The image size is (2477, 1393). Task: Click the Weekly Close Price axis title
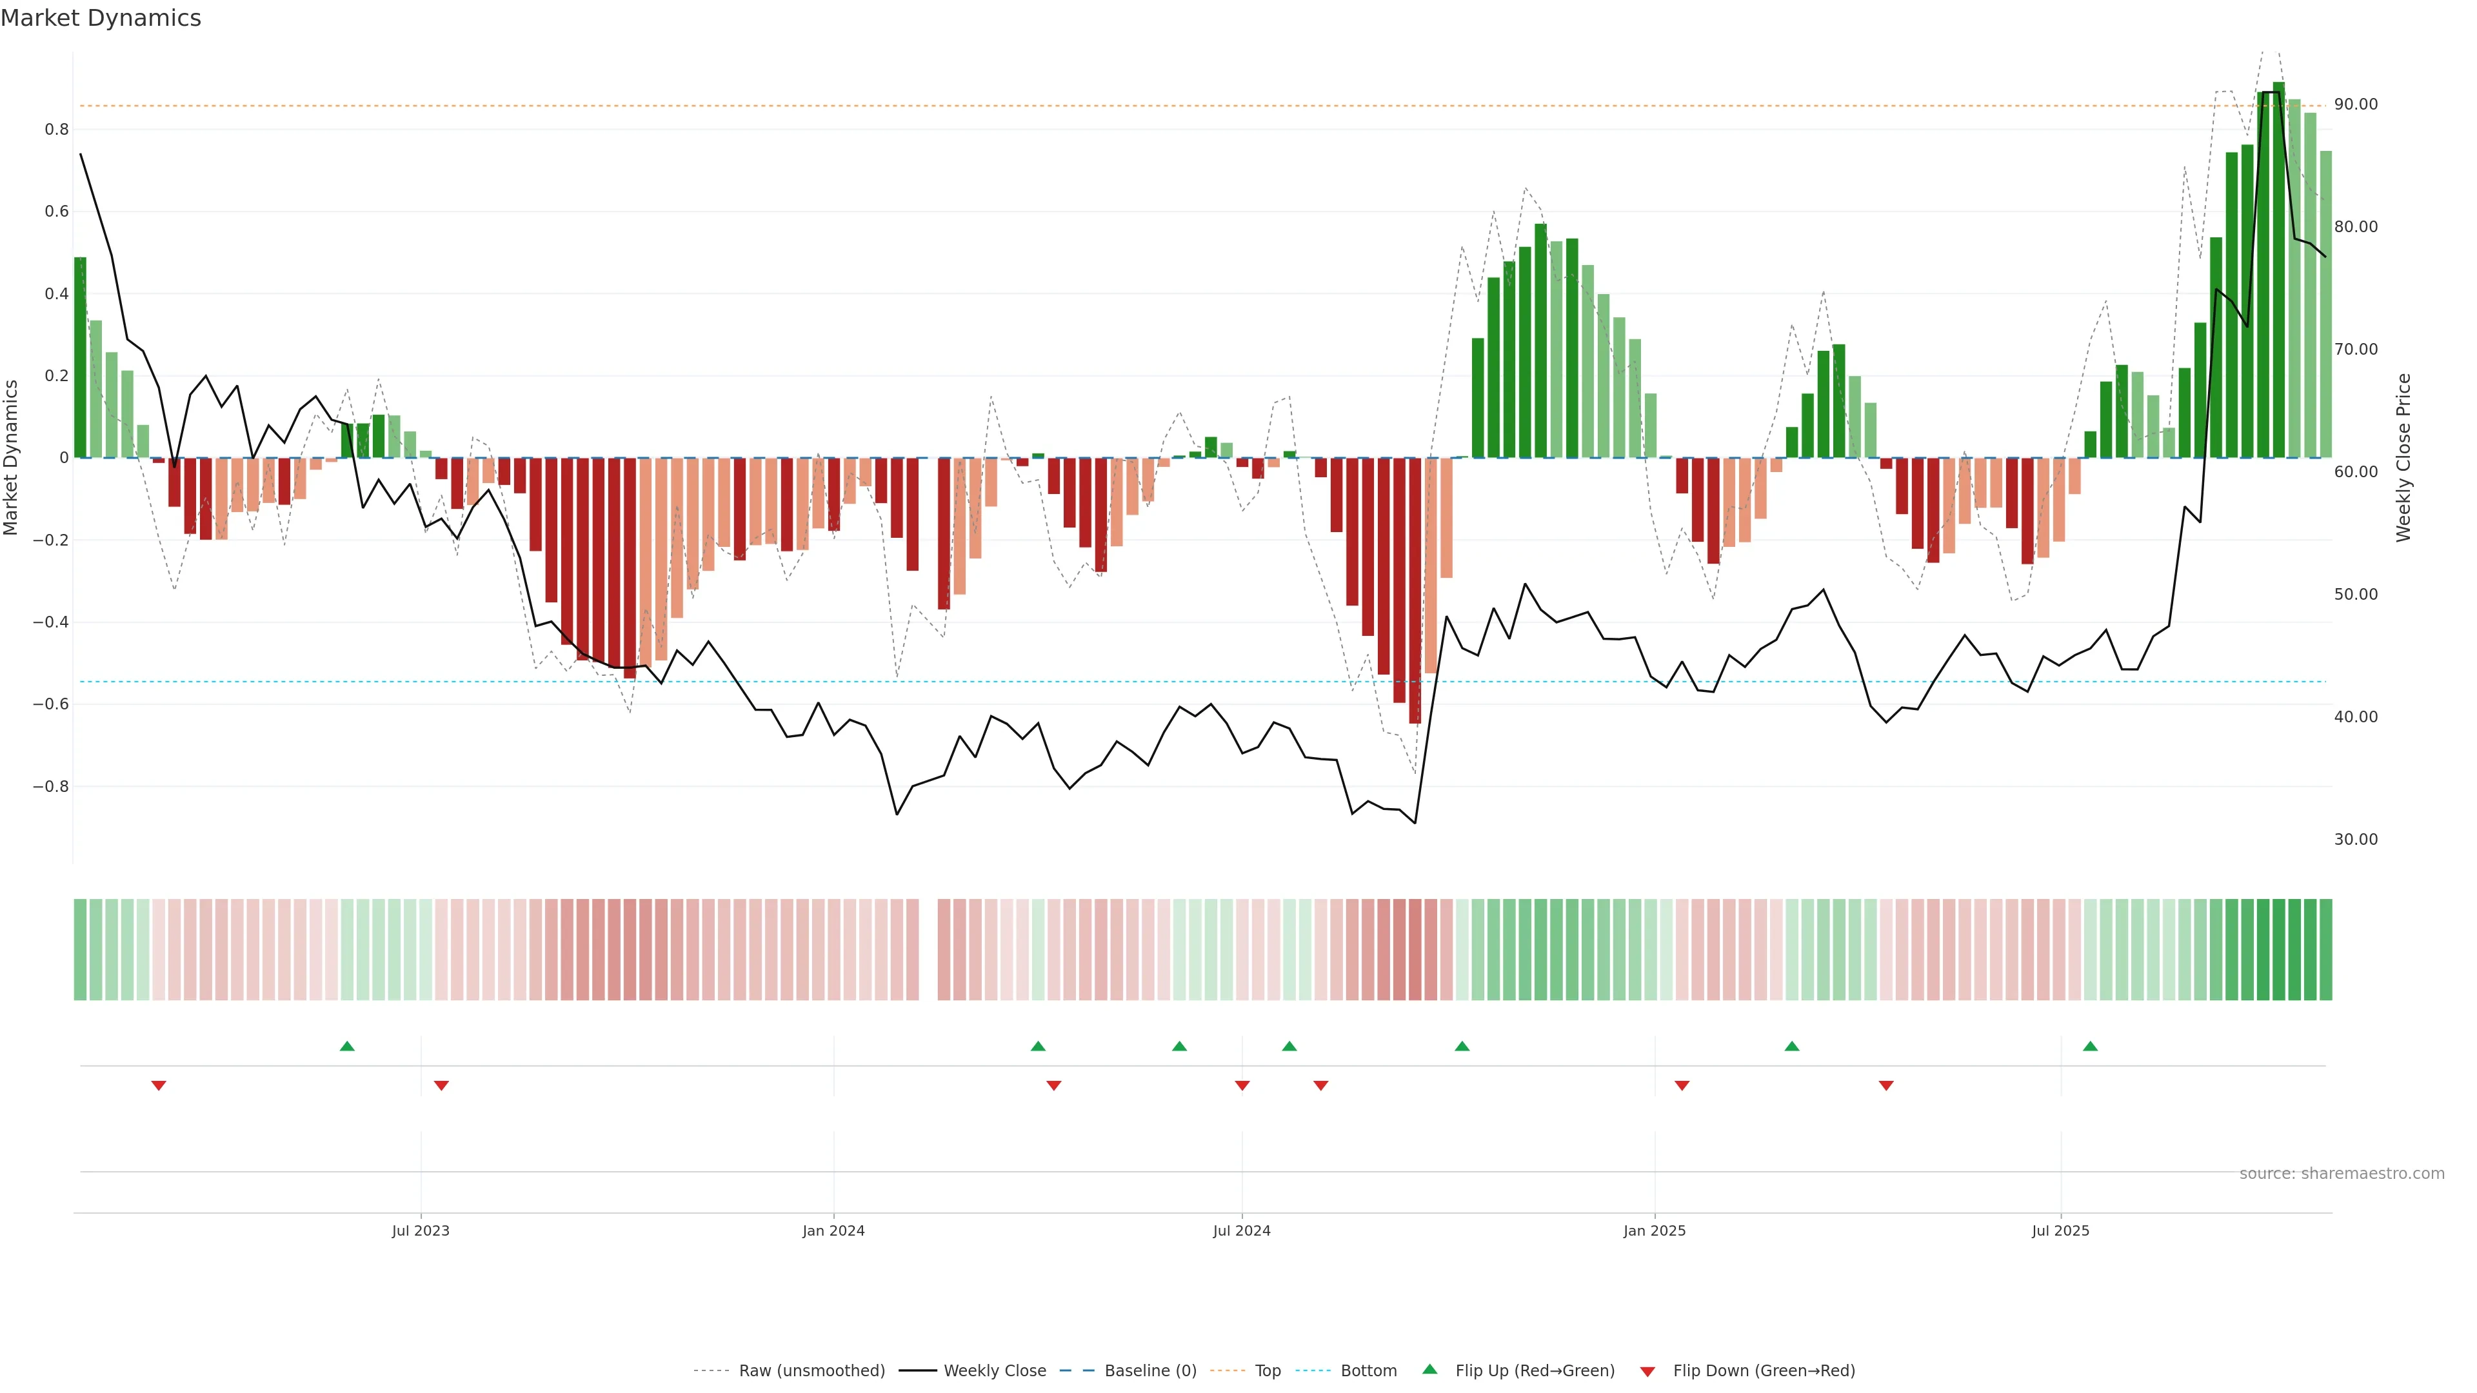[2403, 458]
